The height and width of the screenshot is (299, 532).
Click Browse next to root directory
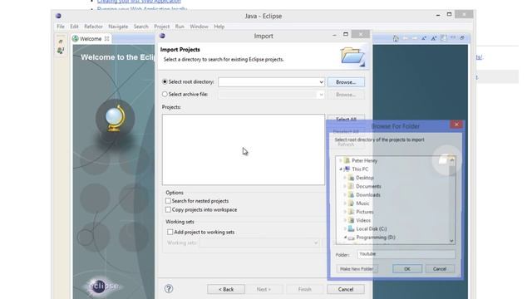(x=346, y=82)
